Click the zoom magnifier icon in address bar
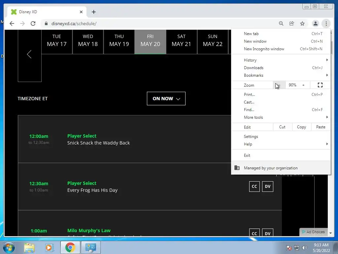Screen dimensions: 338x254 (x=281, y=23)
